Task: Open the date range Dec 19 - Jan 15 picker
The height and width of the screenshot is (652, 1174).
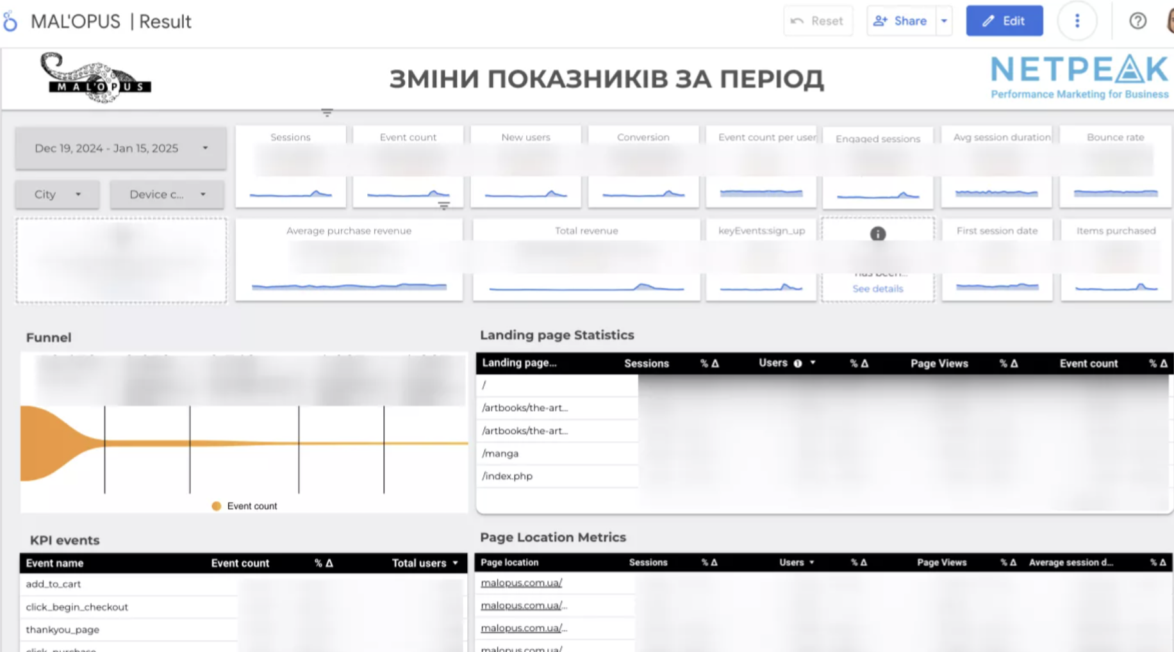Action: tap(120, 149)
